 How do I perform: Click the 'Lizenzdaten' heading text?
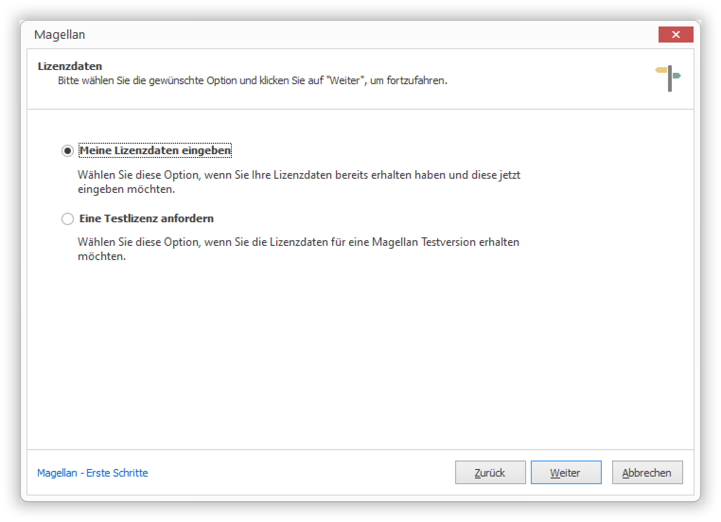click(x=70, y=66)
